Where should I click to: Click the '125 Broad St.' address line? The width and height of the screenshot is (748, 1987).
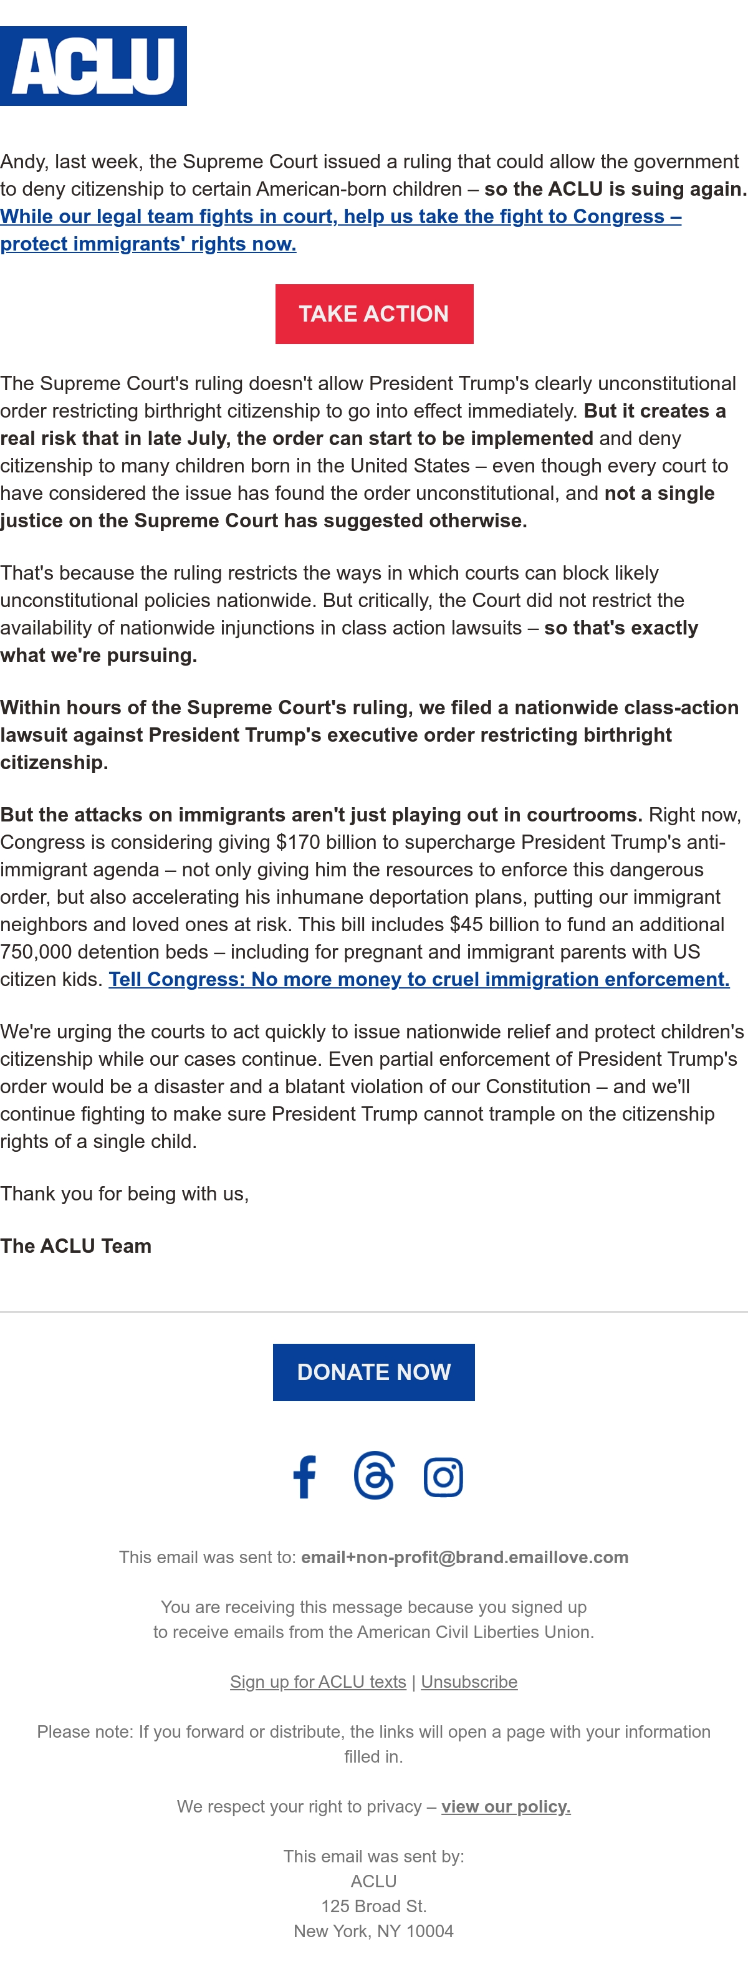pos(374,1906)
